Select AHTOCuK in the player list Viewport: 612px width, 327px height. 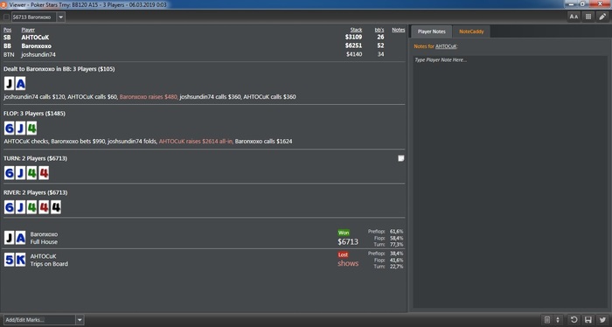(35, 38)
